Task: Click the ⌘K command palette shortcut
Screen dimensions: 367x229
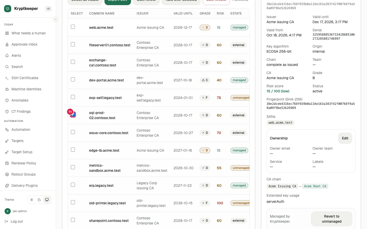Action: [48, 9]
